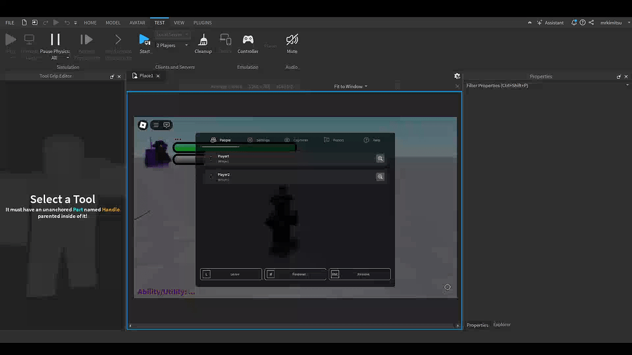Image resolution: width=632 pixels, height=355 pixels.
Task: Switch to the AVATAR ribbon tab
Action: click(137, 23)
